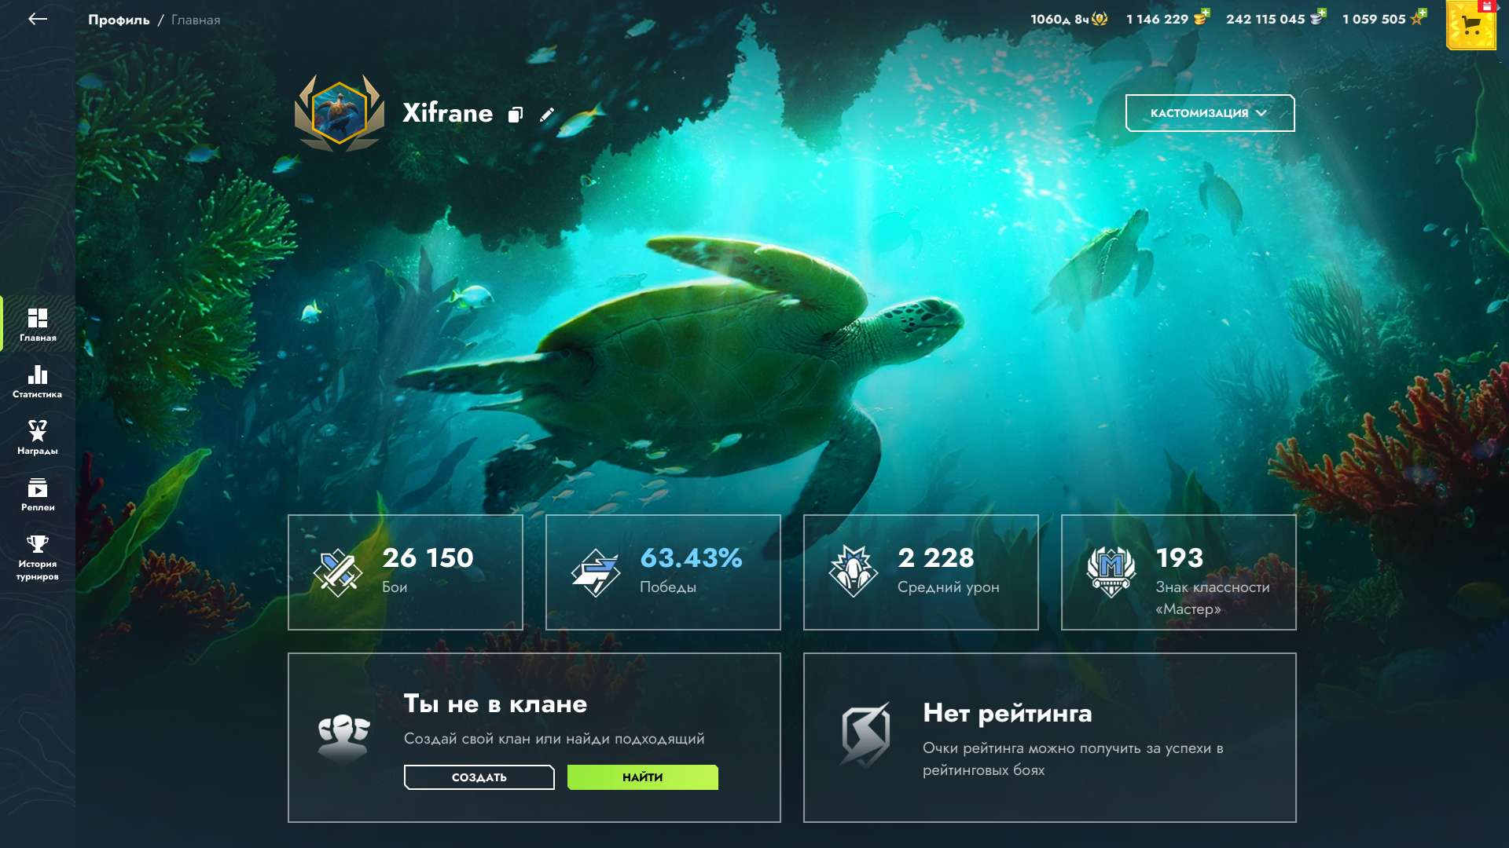Open the shop cart icon
This screenshot has width=1509, height=848.
pyautogui.click(x=1471, y=25)
